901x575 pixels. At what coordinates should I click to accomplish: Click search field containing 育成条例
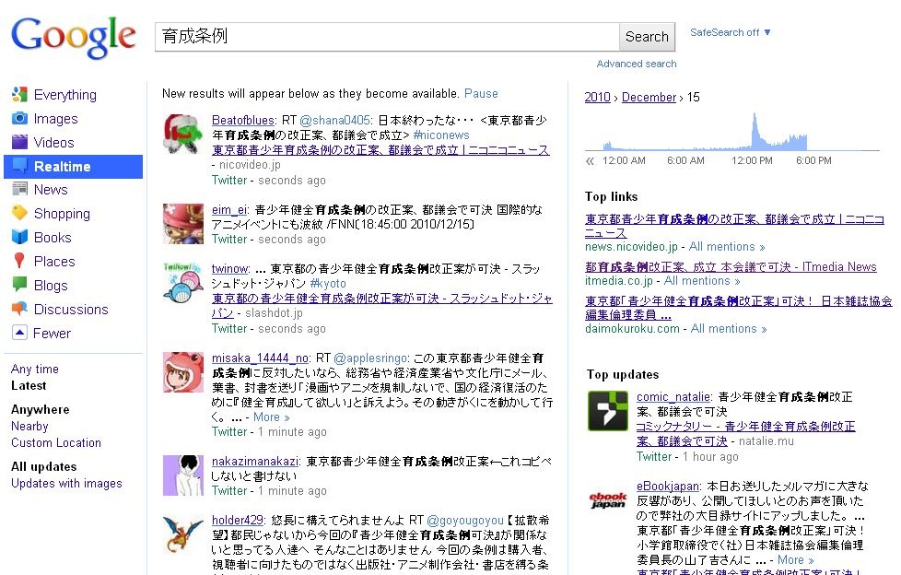[x=387, y=37]
